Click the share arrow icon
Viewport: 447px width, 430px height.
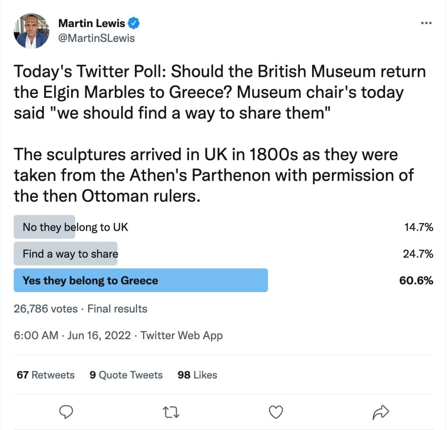pyautogui.click(x=381, y=412)
